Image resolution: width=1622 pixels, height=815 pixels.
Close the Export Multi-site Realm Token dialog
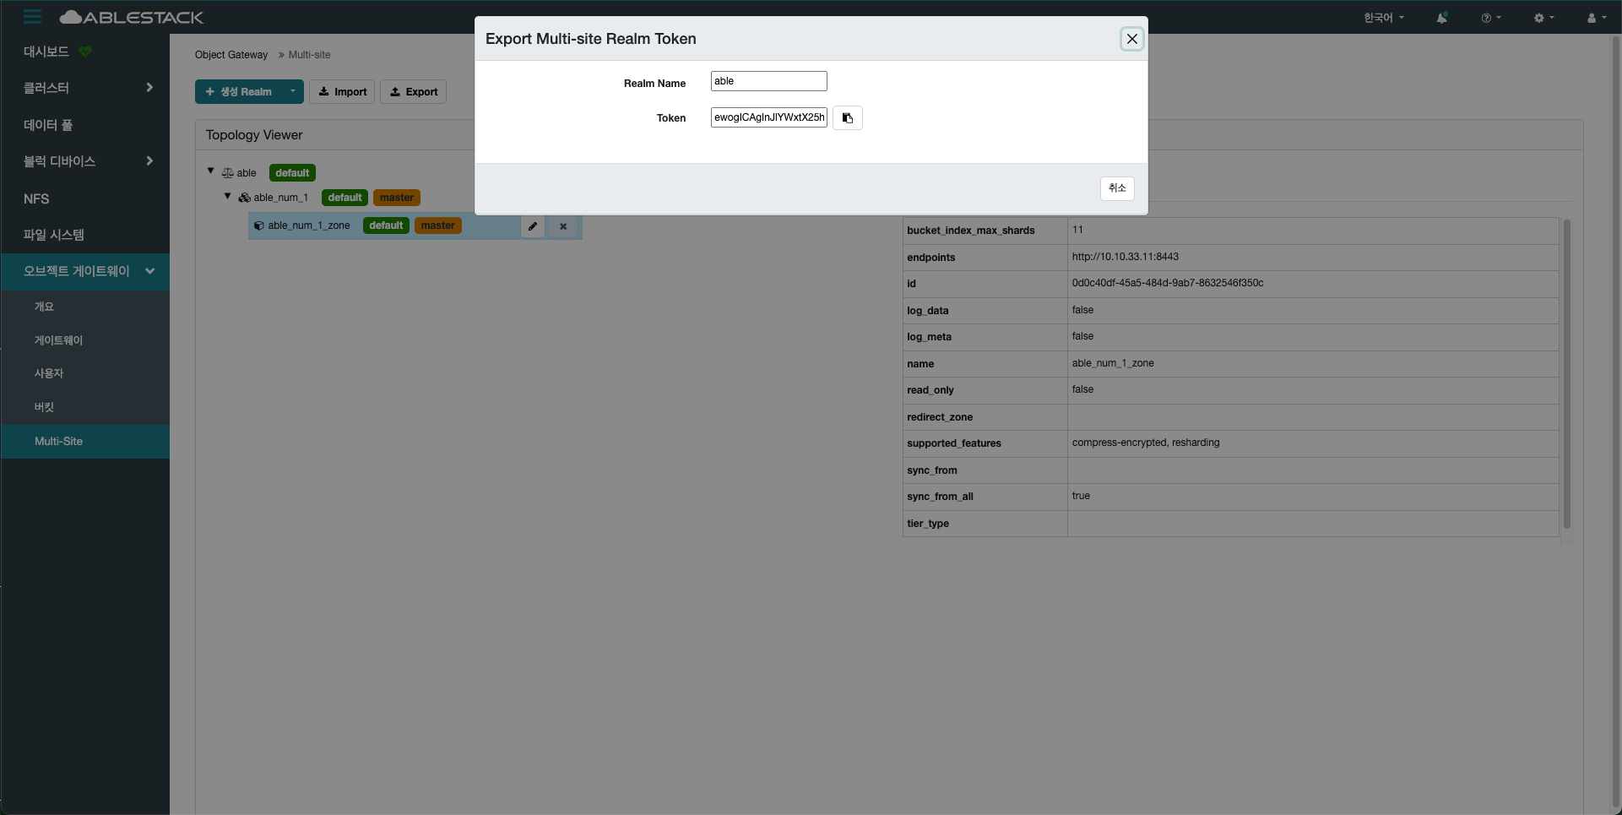click(1132, 39)
